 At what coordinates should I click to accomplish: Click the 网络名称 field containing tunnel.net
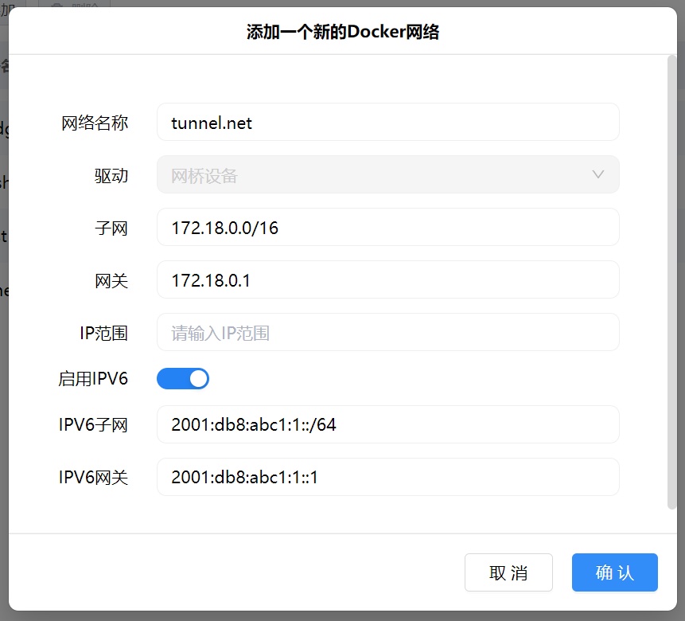point(387,122)
